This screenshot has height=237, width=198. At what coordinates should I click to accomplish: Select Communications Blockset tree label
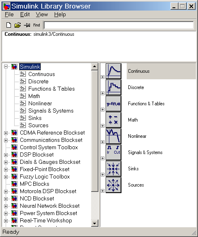pos(51,140)
